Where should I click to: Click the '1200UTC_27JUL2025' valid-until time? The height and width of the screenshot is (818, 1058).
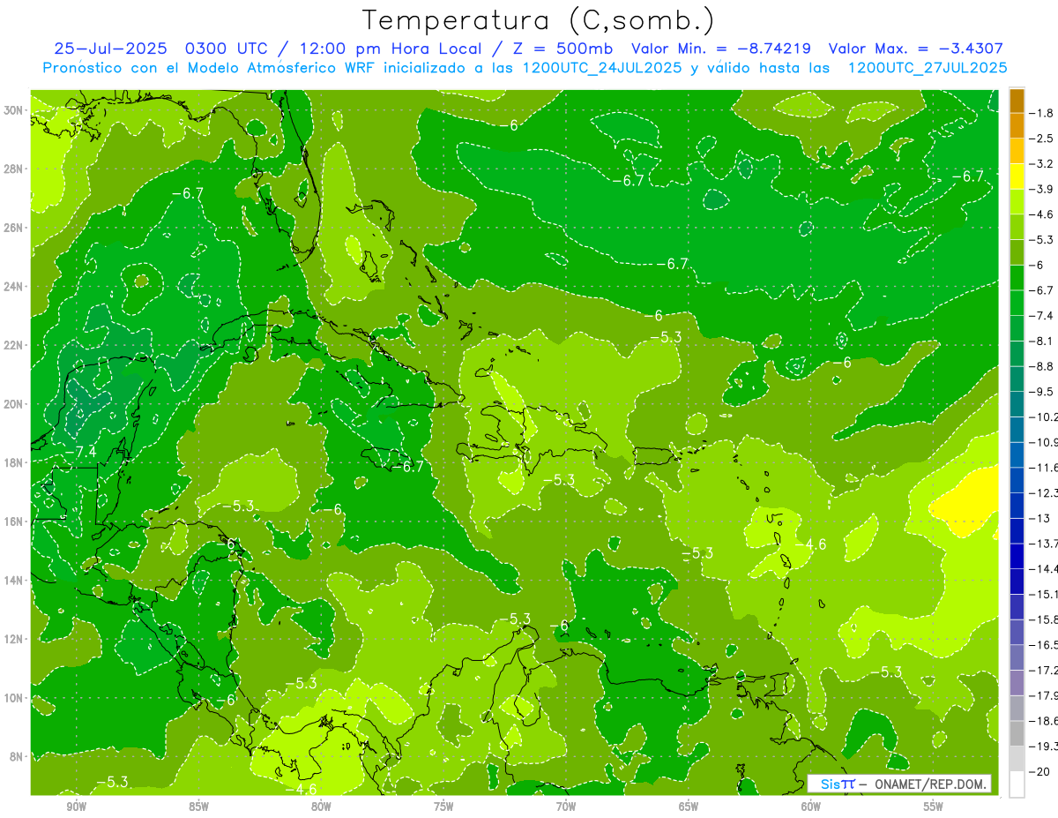[x=927, y=67]
